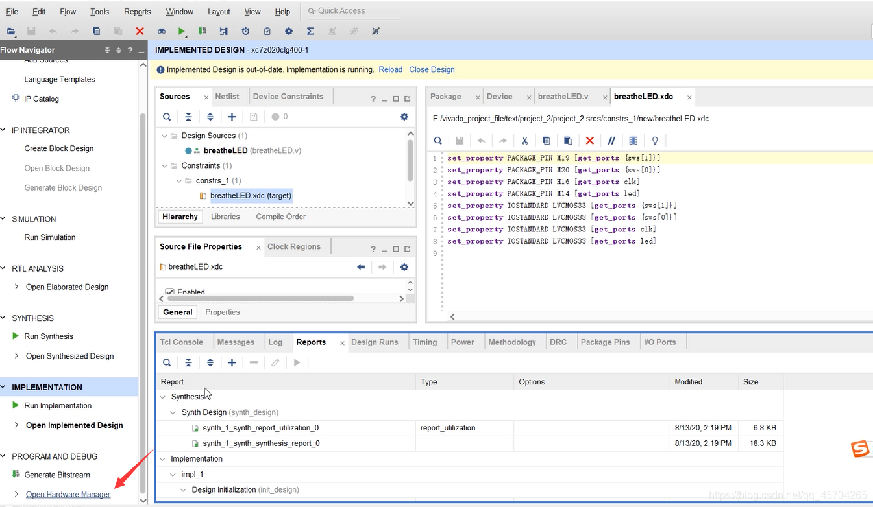Click the plus icon in Reports toolbar
Screen dimensions: 873x507
[x=232, y=362]
